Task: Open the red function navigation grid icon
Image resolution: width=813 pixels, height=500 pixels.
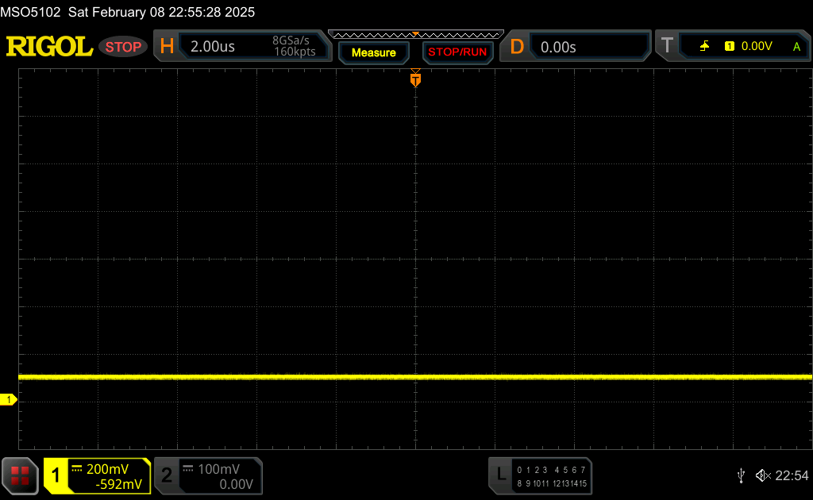Action: coord(20,475)
